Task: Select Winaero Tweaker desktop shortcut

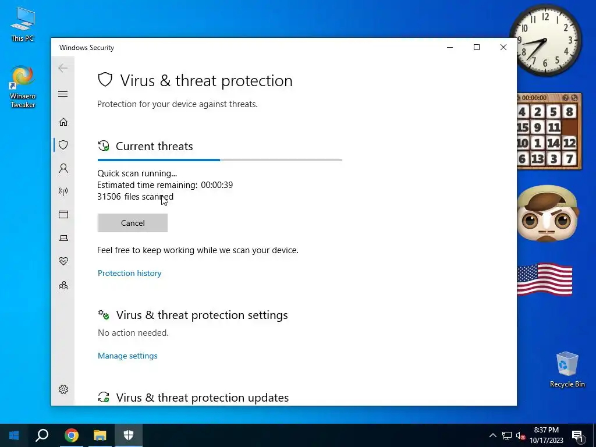Action: tap(23, 87)
